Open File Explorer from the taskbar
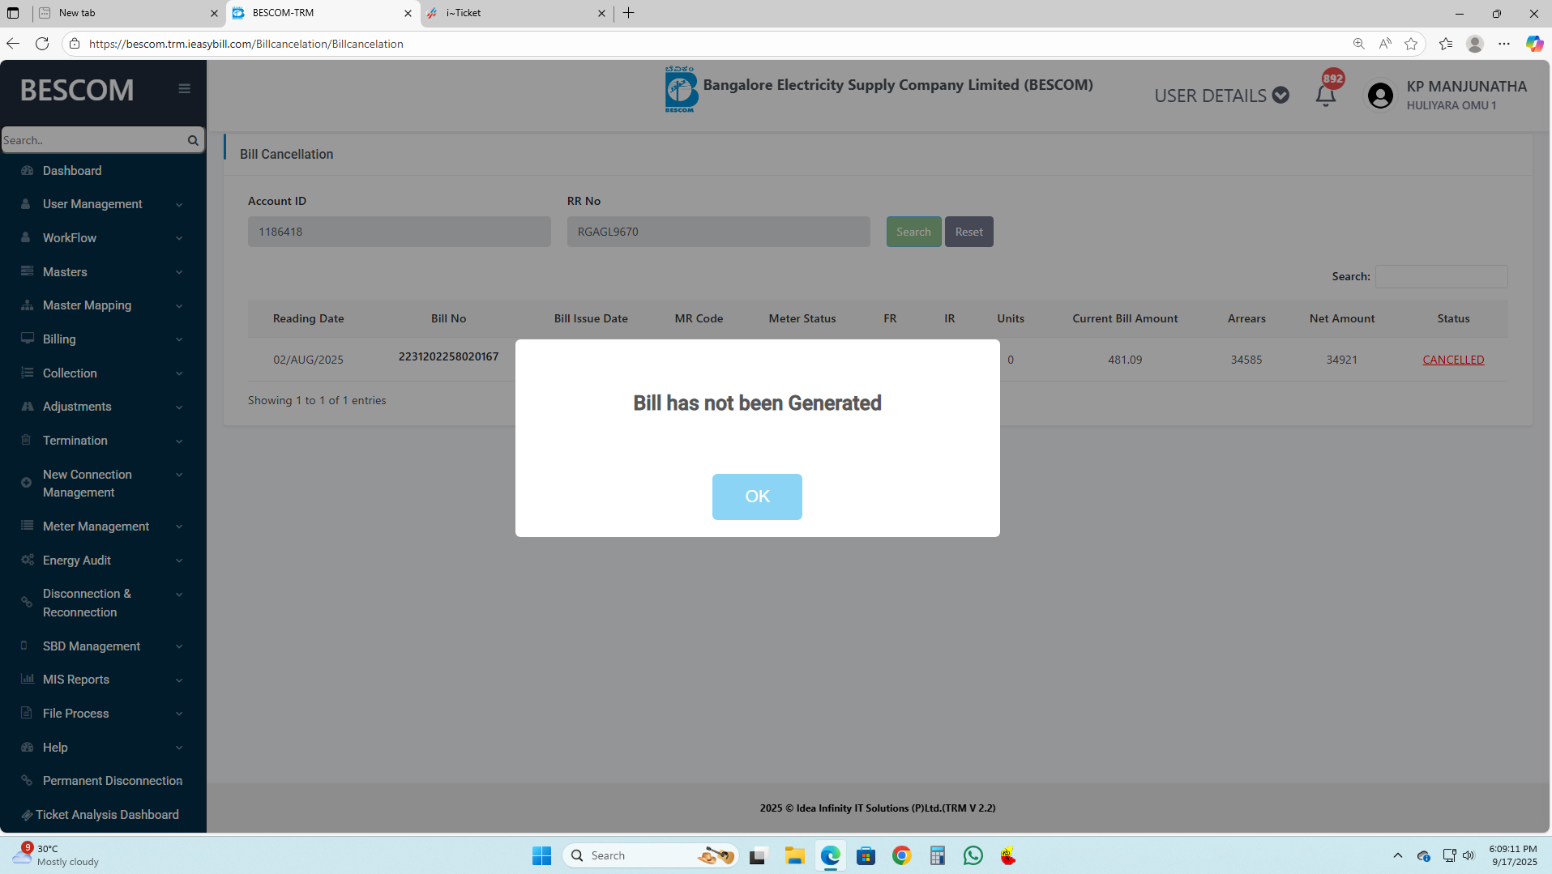This screenshot has height=874, width=1552. click(x=794, y=855)
